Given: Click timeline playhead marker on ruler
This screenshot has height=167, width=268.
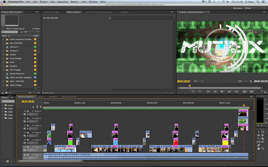Looking at the screenshot, I should (x=244, y=105).
